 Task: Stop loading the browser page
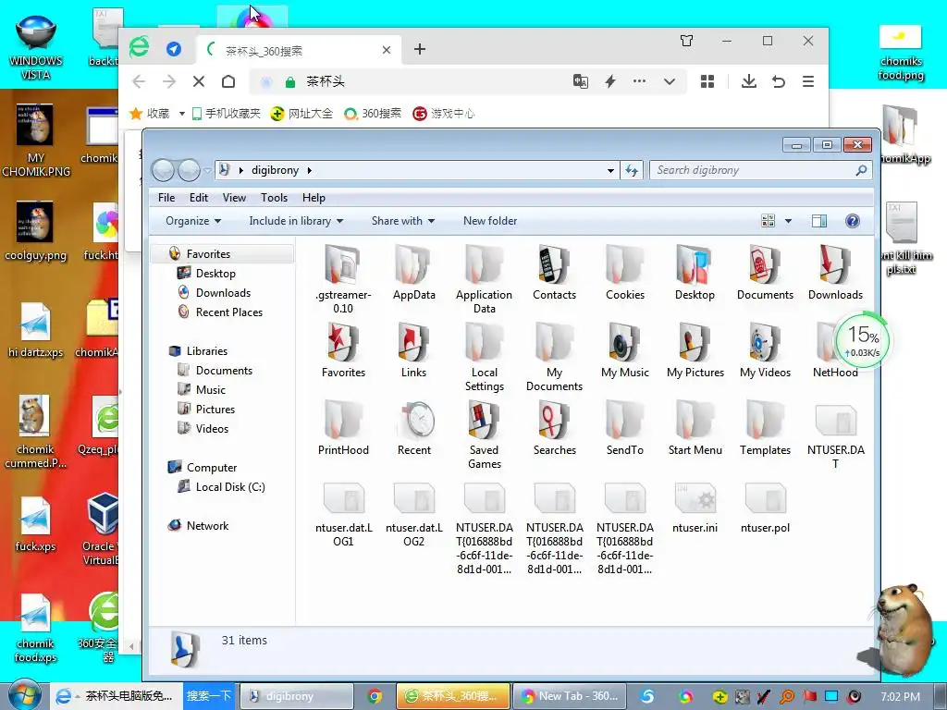[x=198, y=81]
